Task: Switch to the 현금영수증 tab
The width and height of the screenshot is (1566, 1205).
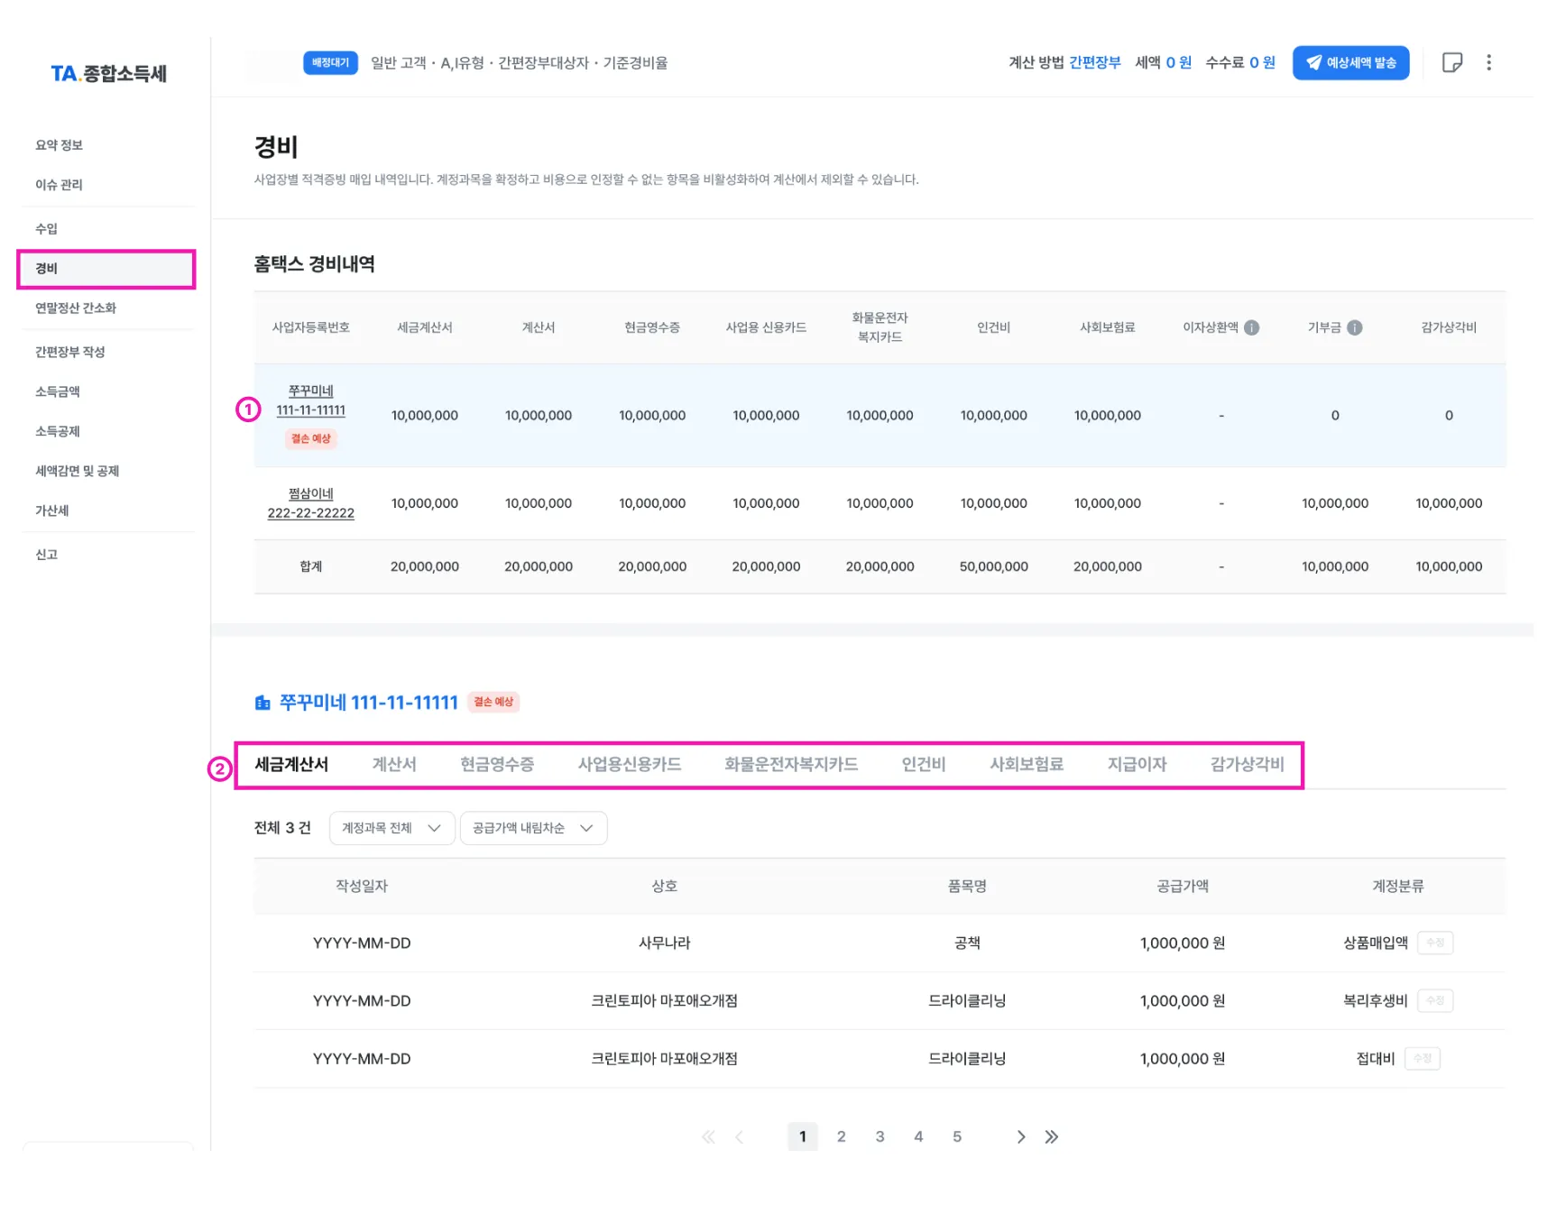Action: point(497,764)
